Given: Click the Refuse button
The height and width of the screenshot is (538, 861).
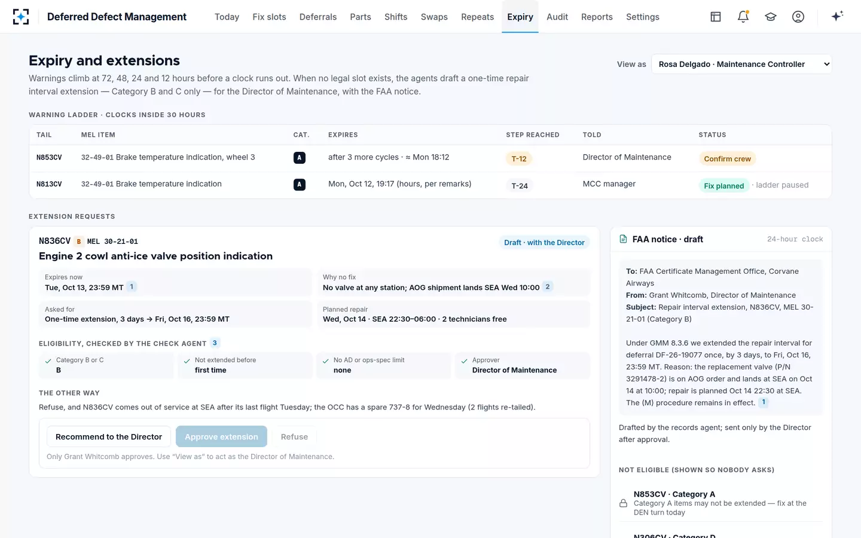Looking at the screenshot, I should pos(294,437).
